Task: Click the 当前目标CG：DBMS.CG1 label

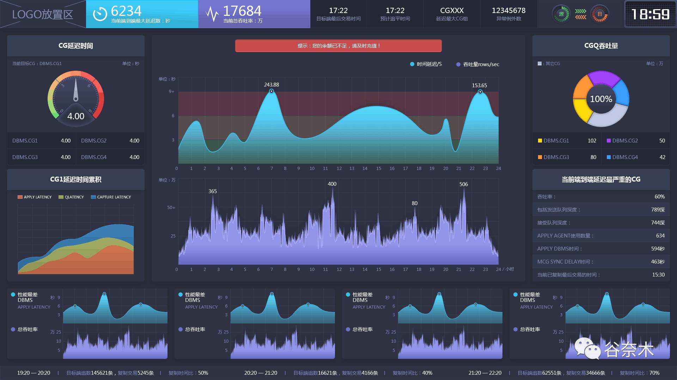Action: [x=37, y=64]
